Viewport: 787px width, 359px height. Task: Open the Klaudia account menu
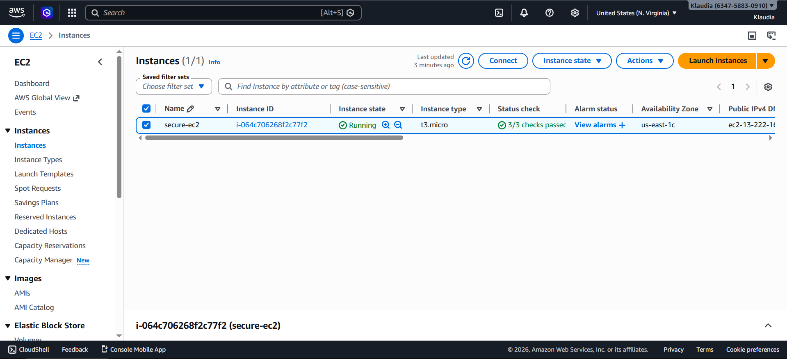(x=732, y=6)
